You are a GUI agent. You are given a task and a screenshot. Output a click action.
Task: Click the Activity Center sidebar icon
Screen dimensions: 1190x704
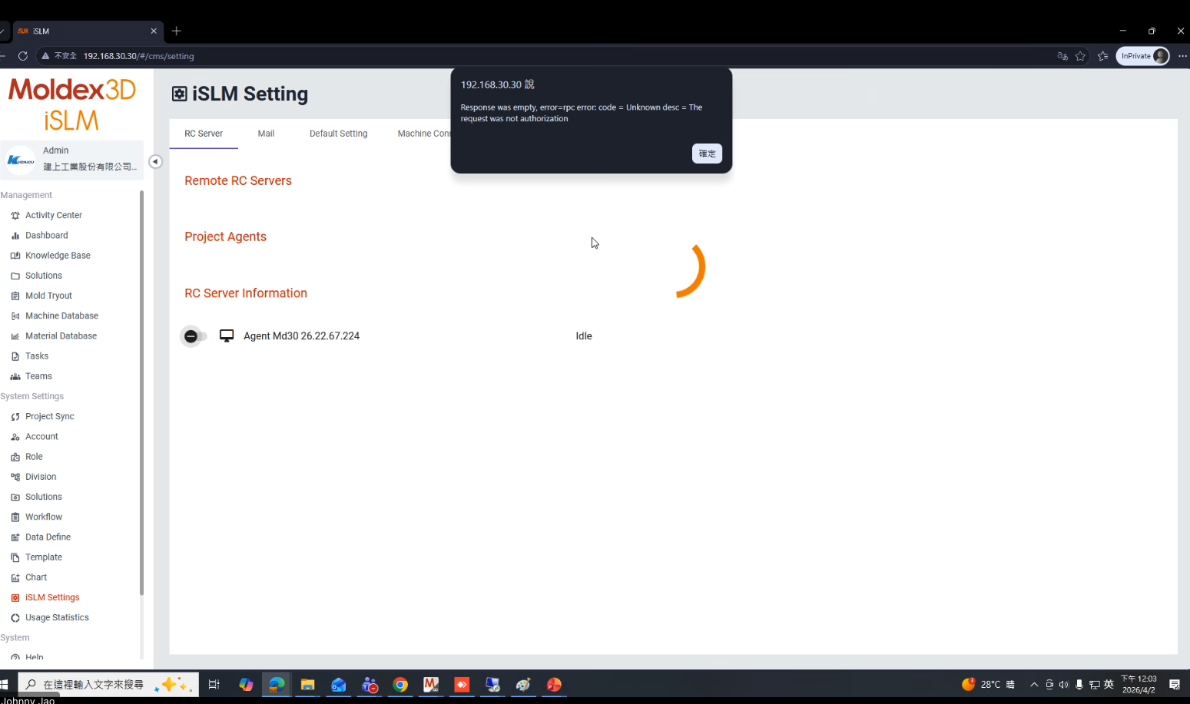pyautogui.click(x=15, y=216)
